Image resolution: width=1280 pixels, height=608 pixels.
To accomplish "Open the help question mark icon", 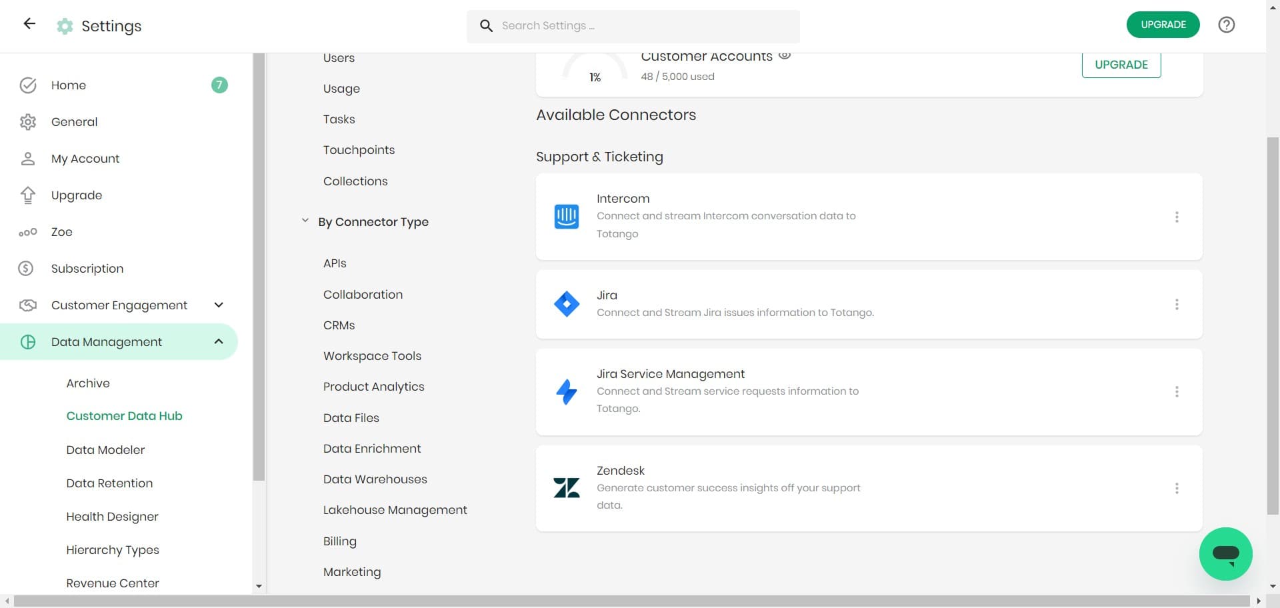I will [x=1226, y=25].
